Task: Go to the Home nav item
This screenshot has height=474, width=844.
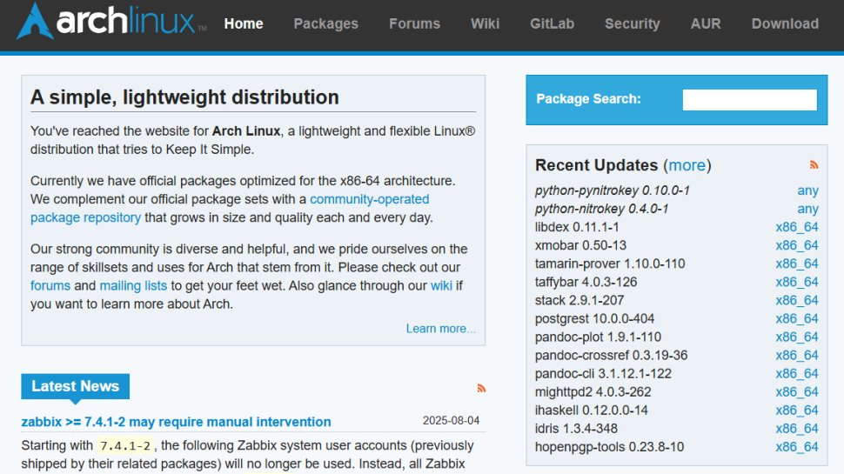Action: point(244,23)
